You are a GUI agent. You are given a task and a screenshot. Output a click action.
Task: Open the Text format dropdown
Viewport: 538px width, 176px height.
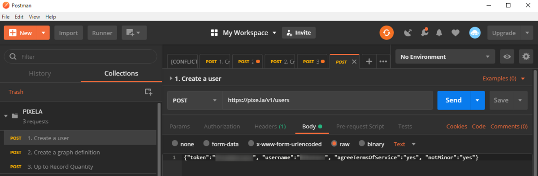(x=404, y=144)
